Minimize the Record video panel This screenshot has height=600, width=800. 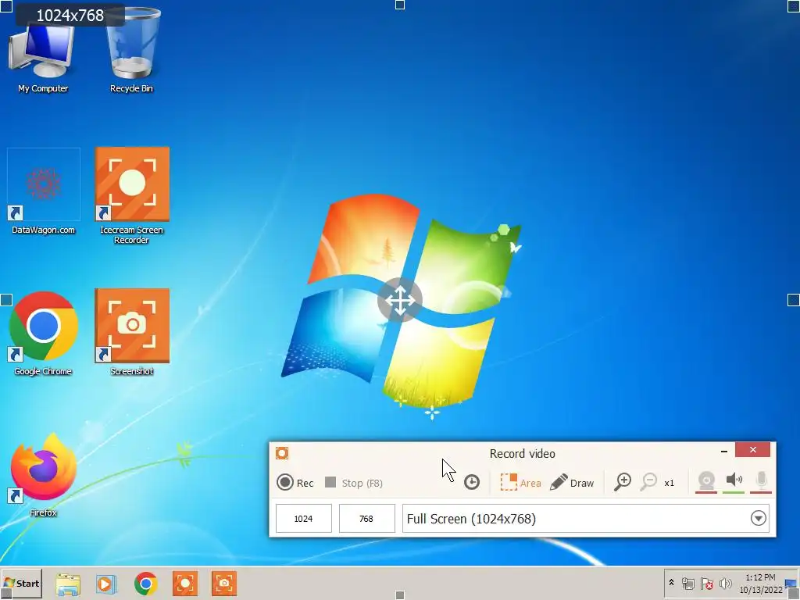coord(724,451)
